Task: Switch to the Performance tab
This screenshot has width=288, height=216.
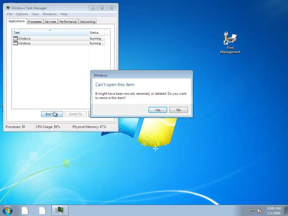Action: click(68, 22)
